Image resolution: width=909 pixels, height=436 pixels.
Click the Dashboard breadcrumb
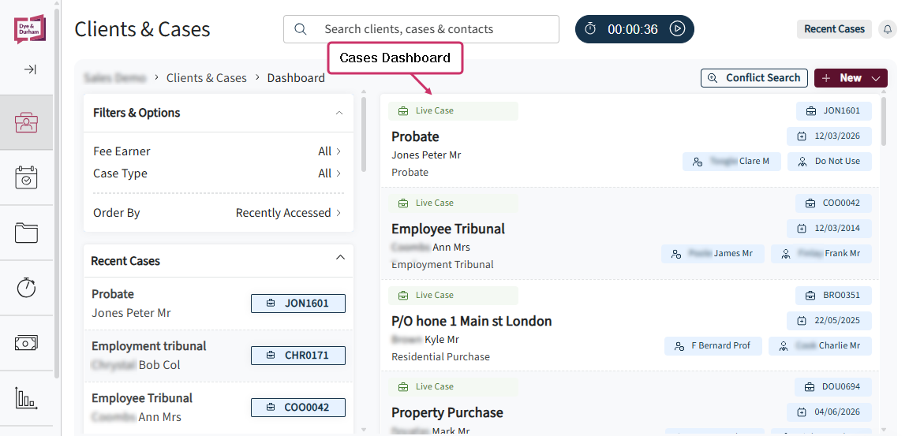click(x=296, y=77)
